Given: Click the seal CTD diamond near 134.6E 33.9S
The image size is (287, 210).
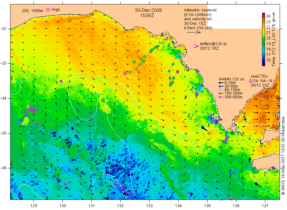Looking at the screenshot, I should coord(197,94).
